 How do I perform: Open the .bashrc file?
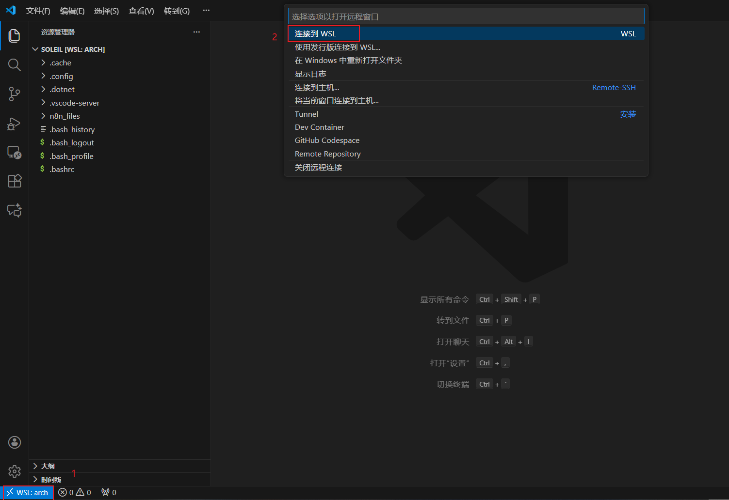(x=62, y=170)
